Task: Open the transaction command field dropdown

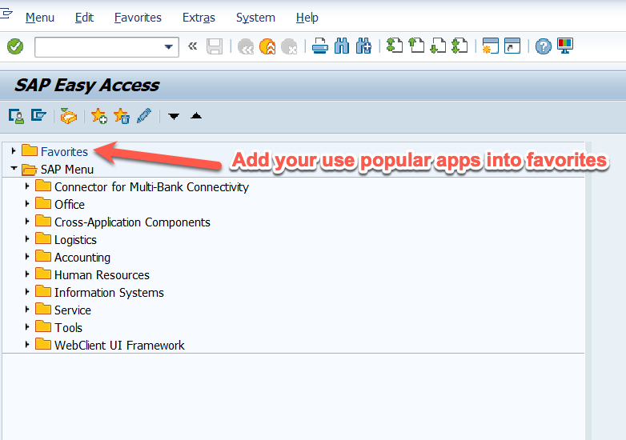Action: pos(168,46)
